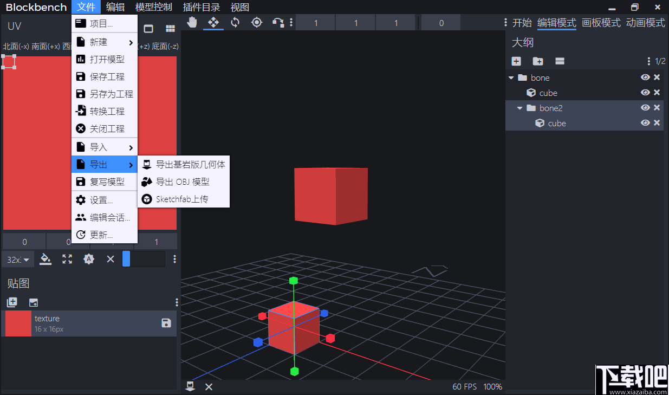This screenshot has height=395, width=669.
Task: Click the Add Cube icon in outliner
Action: 516,61
